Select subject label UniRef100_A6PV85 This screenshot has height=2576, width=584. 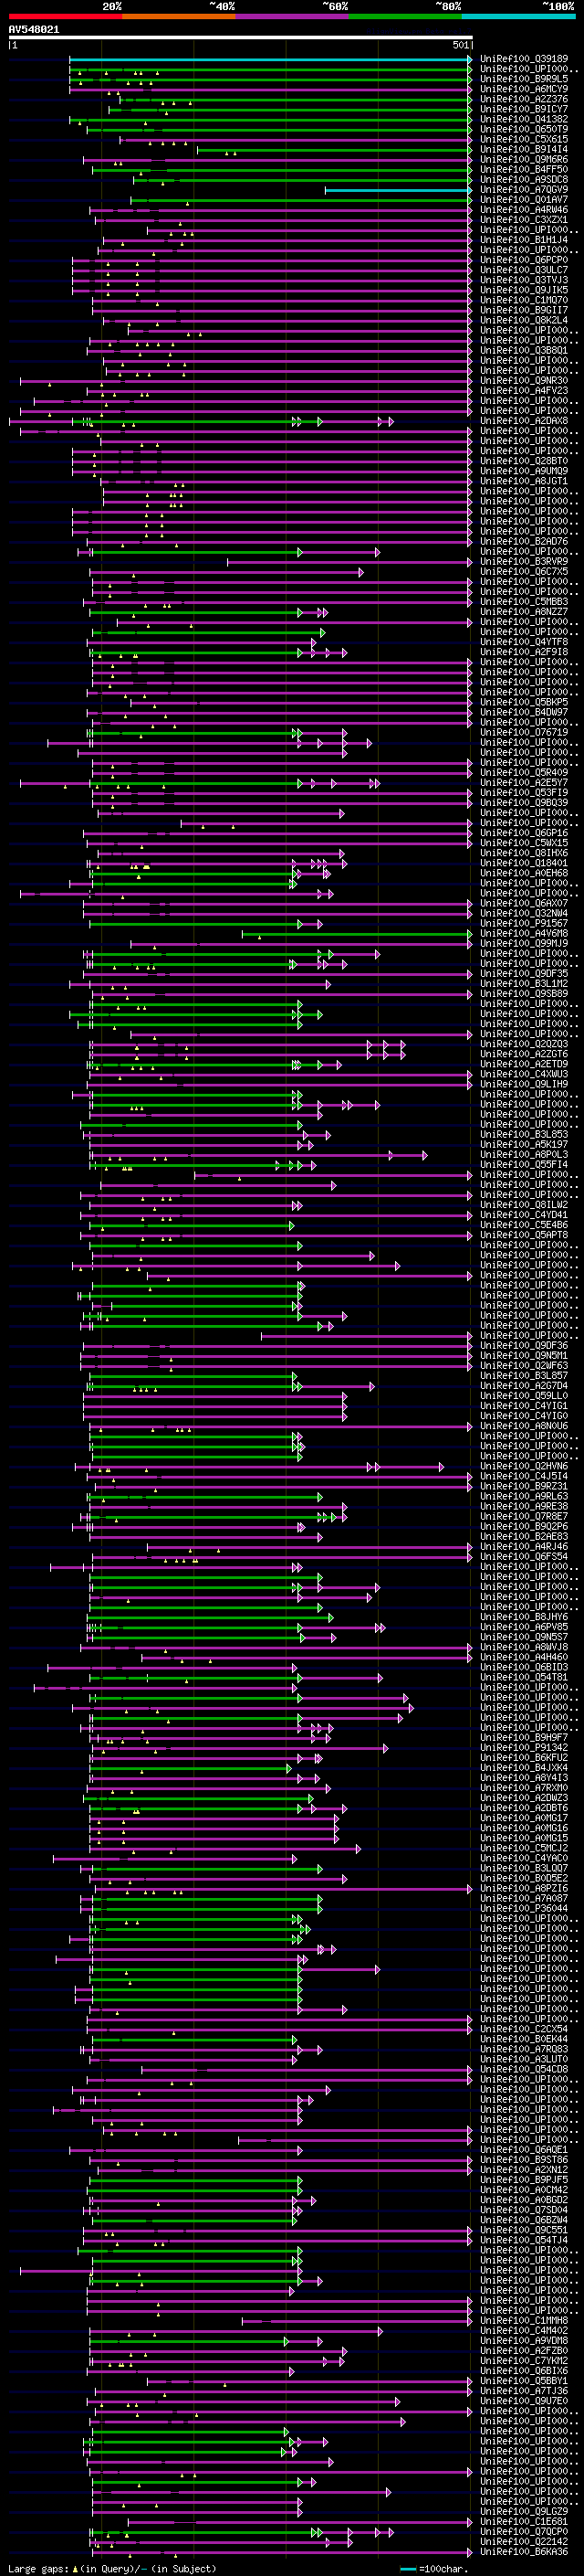523,1627
